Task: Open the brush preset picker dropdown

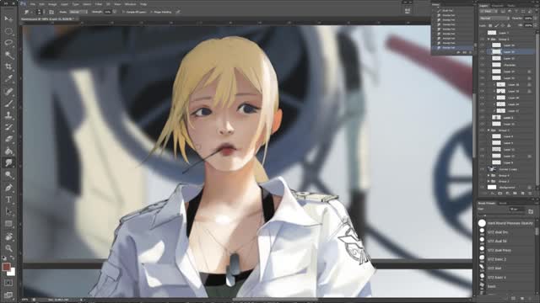Action: click(x=40, y=12)
